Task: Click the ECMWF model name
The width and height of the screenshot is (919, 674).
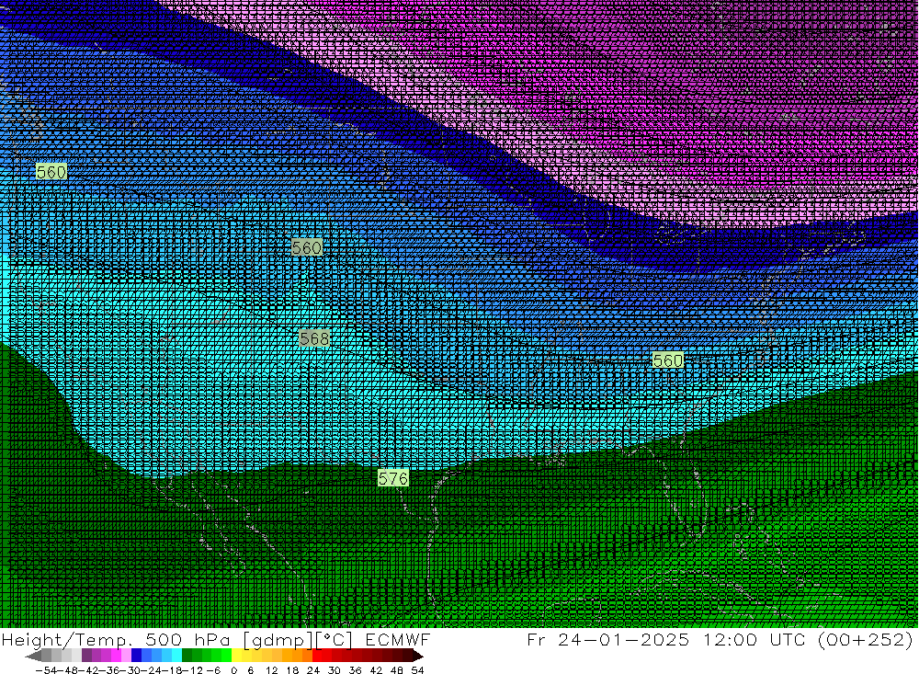Action: (397, 639)
